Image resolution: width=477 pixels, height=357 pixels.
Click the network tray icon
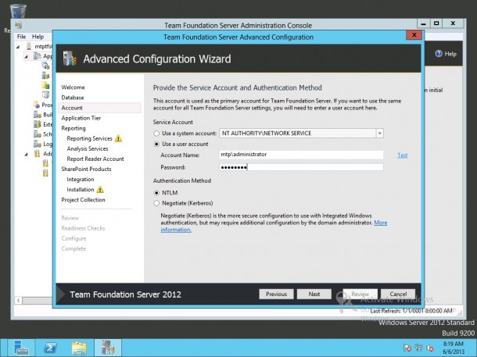tap(418, 348)
